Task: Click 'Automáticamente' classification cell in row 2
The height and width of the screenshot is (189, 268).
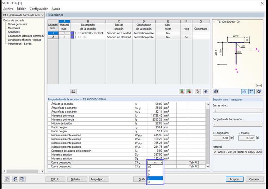Action: 144,37
